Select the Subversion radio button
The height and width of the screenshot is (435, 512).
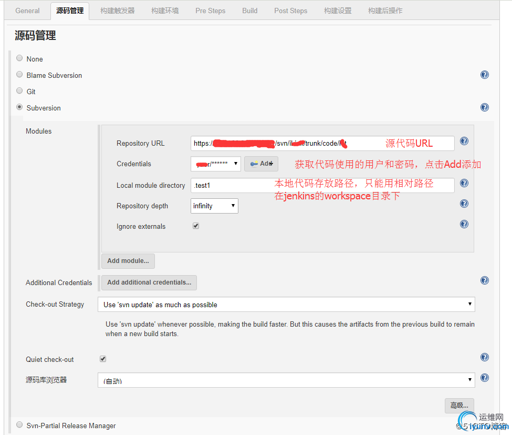(19, 107)
